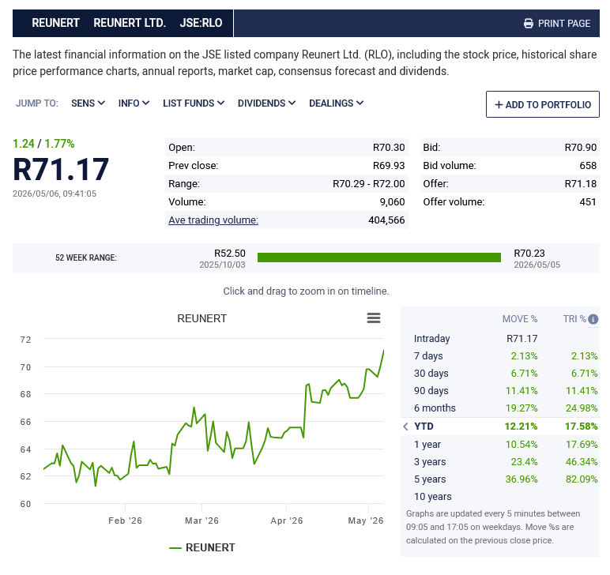Select the YTD period row
Viewport: 610px width, 575px height.
500,427
